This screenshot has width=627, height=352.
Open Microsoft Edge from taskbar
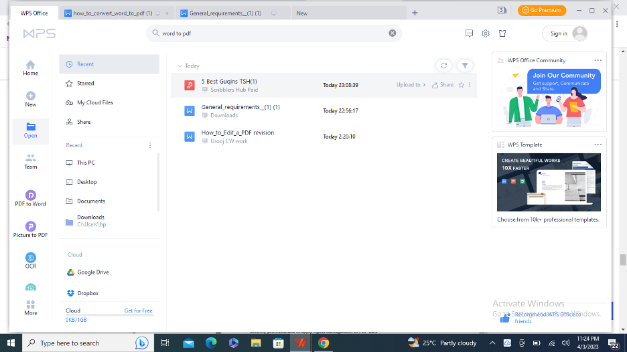(x=211, y=343)
